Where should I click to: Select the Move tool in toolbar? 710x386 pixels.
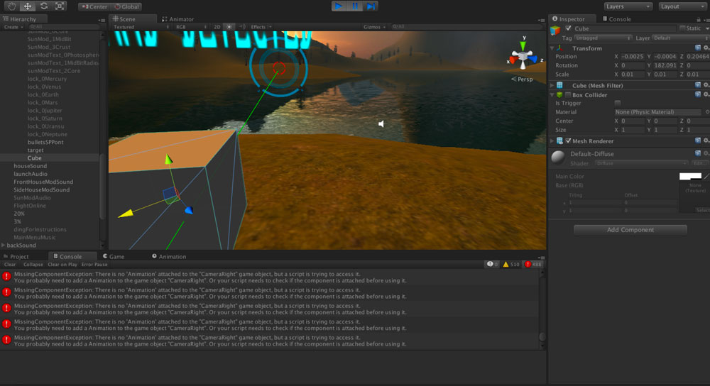point(27,6)
